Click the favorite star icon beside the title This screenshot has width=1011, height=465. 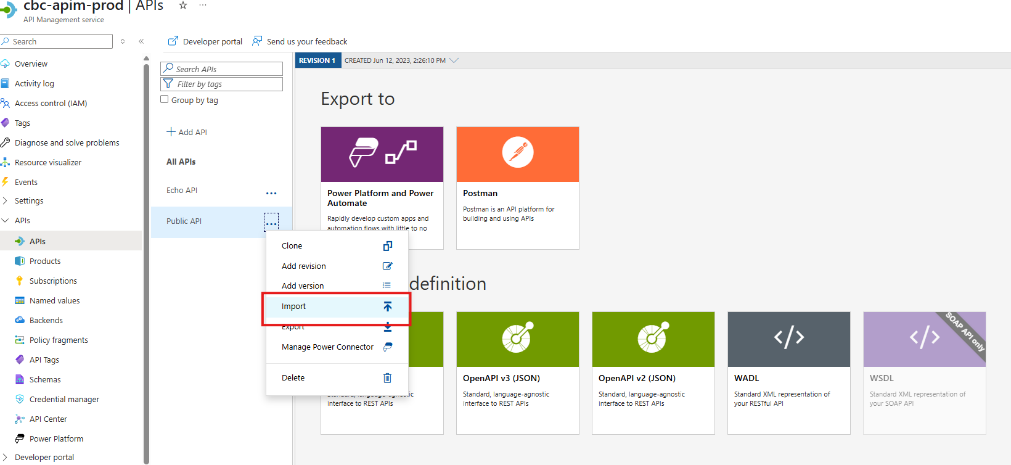(183, 6)
